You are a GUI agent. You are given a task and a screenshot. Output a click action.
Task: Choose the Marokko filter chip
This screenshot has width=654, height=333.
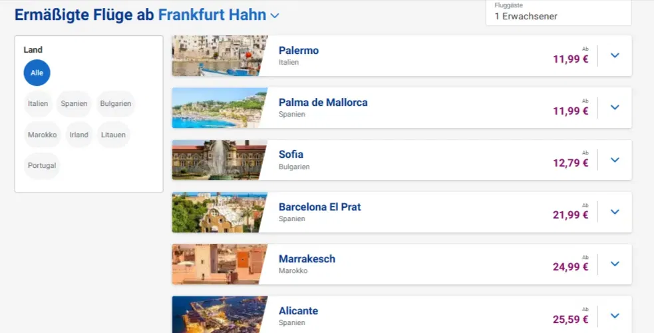42,135
